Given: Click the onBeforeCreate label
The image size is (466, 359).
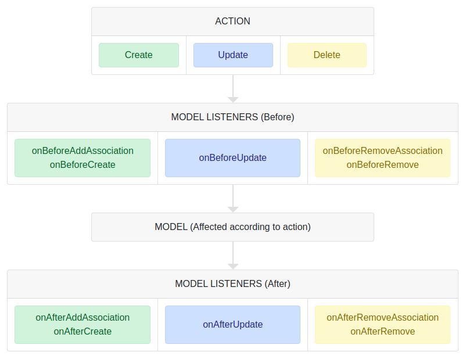Looking at the screenshot, I should click(x=83, y=164).
